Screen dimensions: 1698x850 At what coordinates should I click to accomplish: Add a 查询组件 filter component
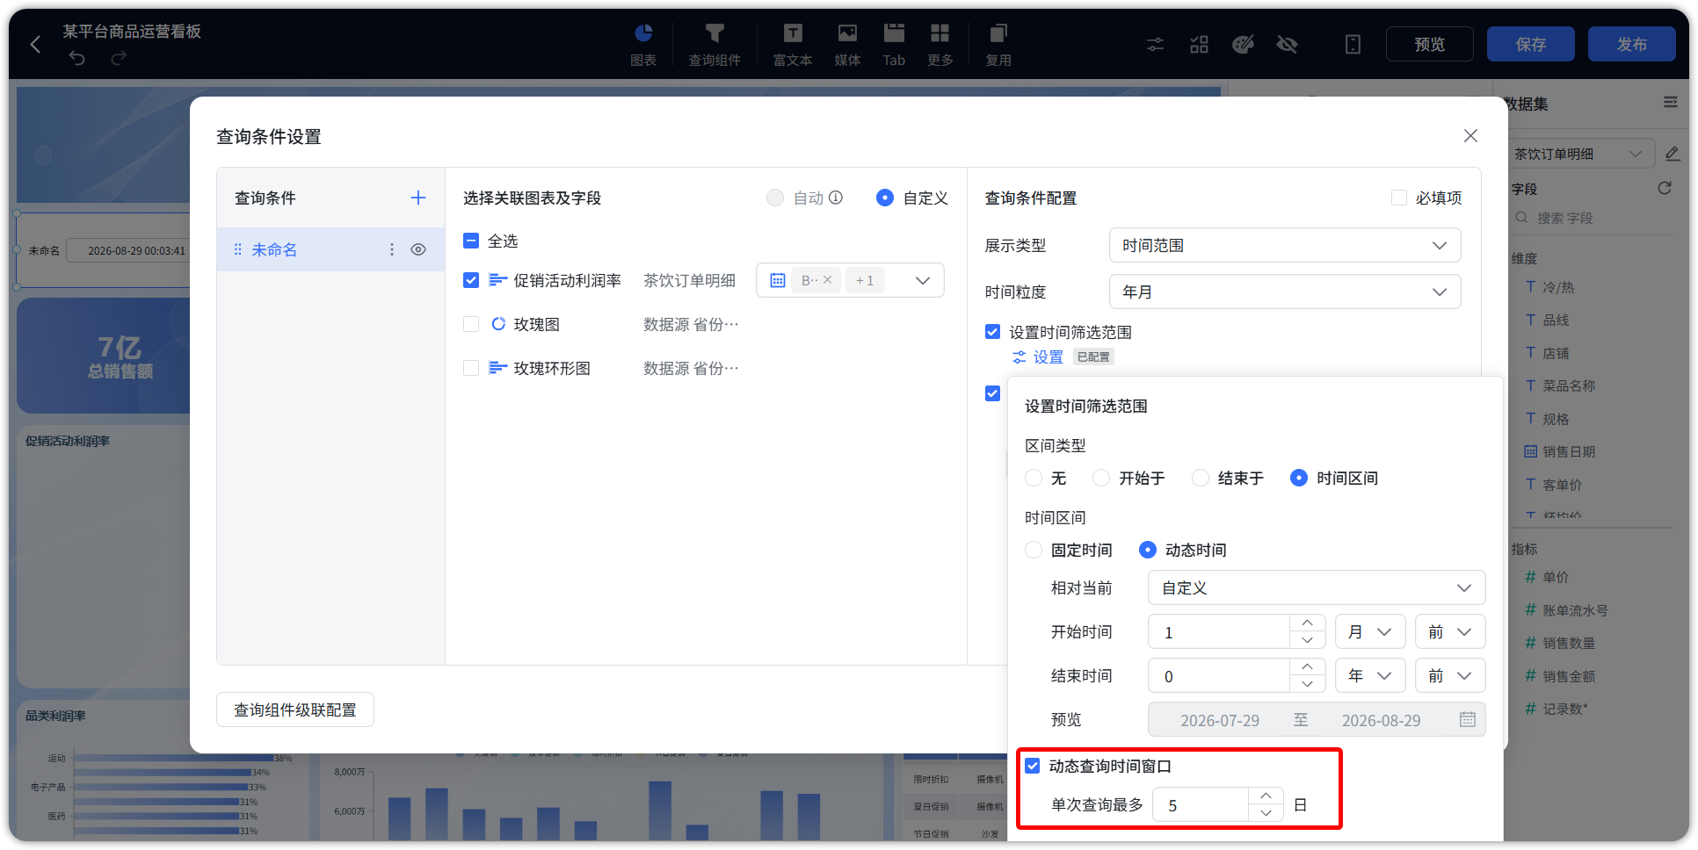715,44
